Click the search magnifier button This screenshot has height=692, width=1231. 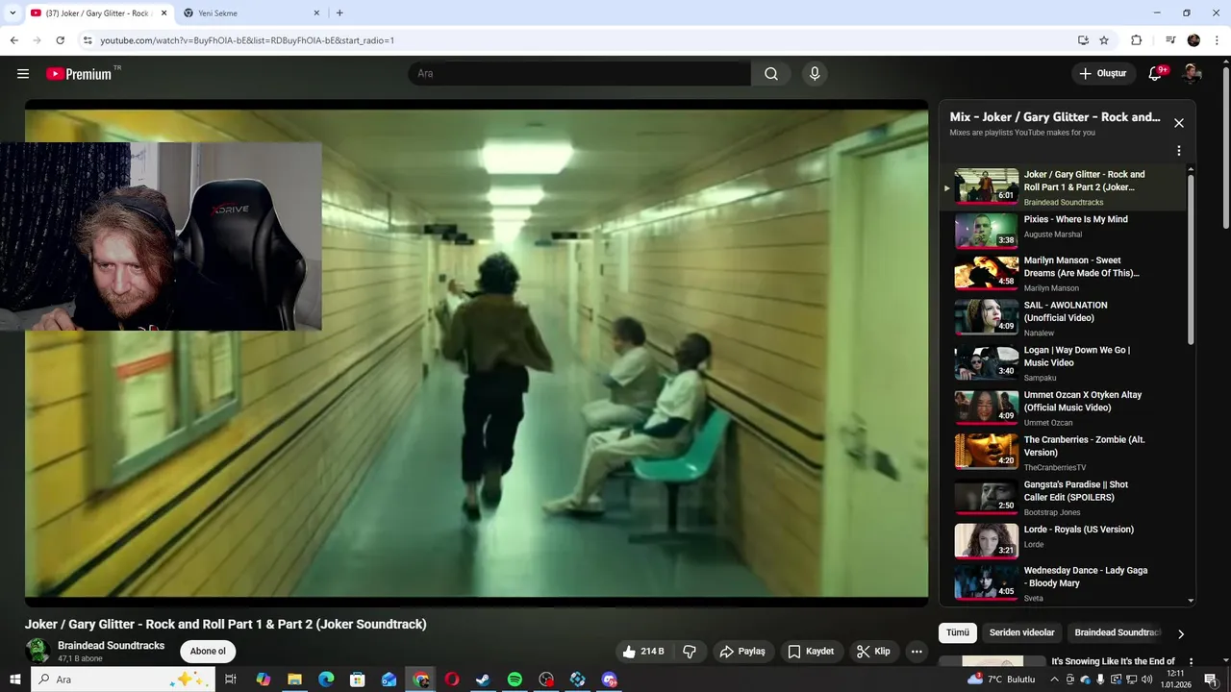click(770, 74)
